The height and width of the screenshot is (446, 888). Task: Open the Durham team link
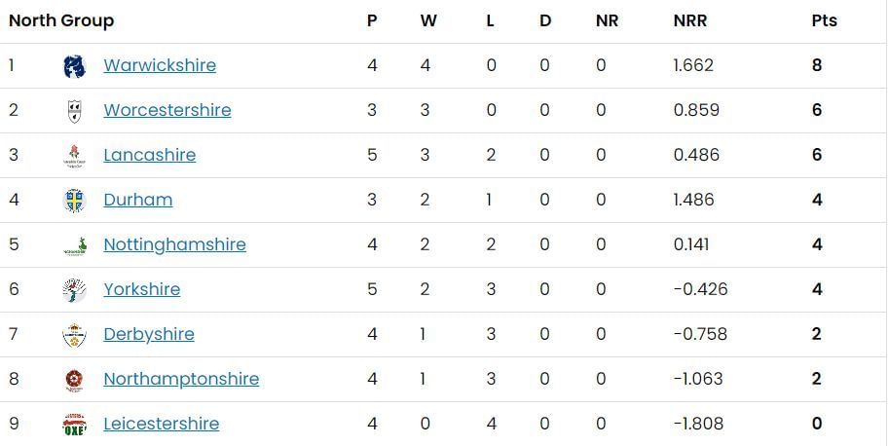[138, 200]
